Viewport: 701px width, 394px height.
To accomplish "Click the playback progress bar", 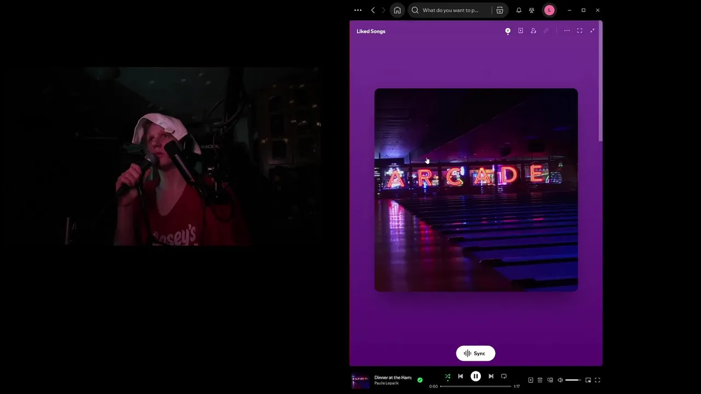I will 475,386.
